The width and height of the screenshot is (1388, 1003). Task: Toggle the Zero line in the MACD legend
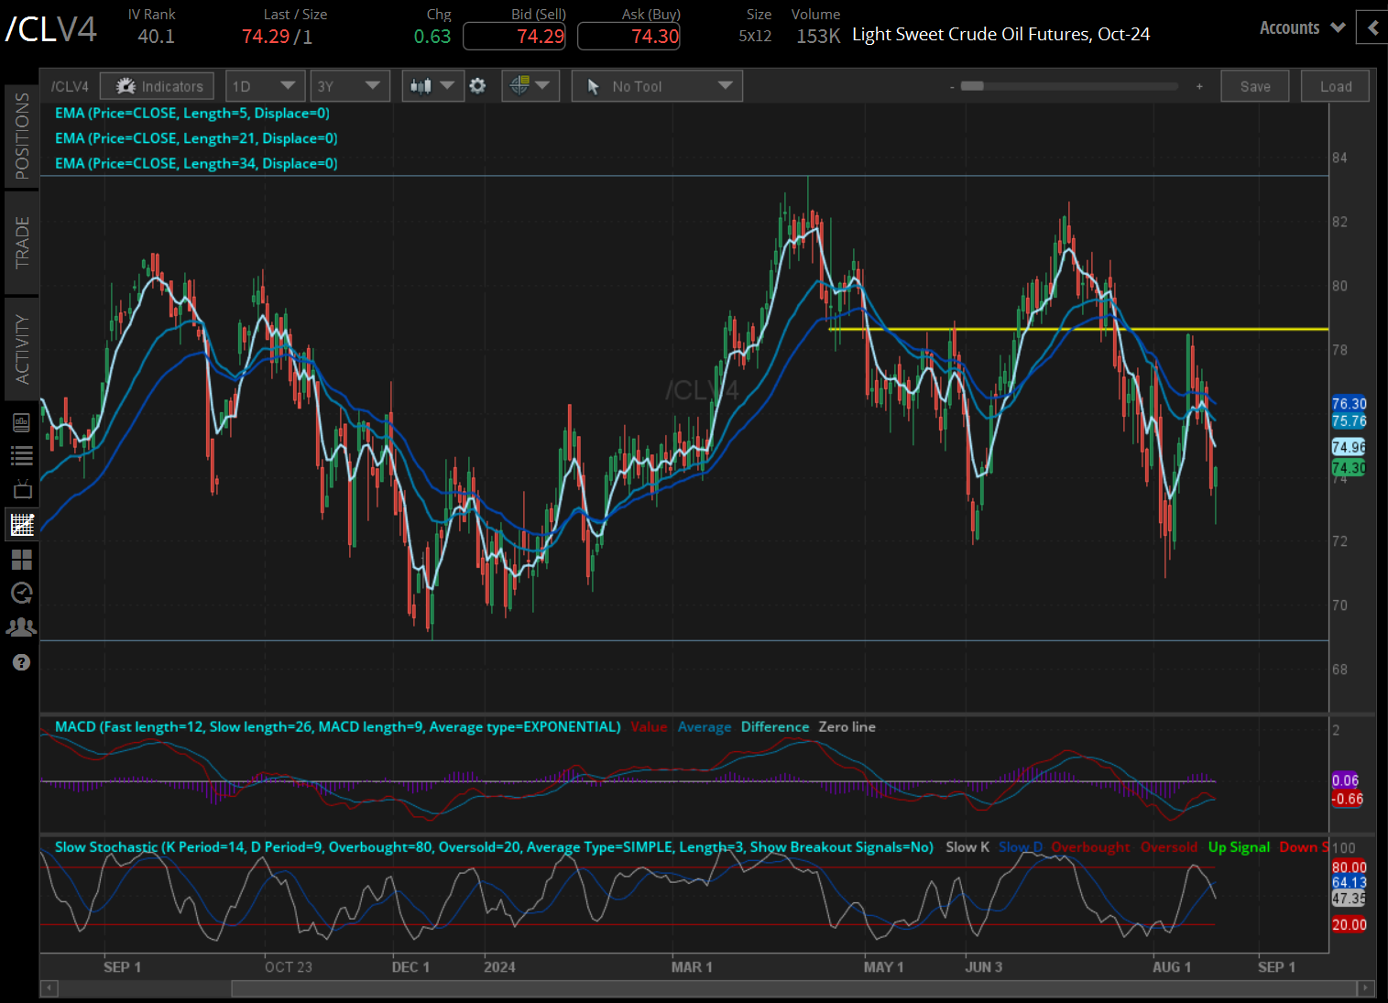pos(846,726)
